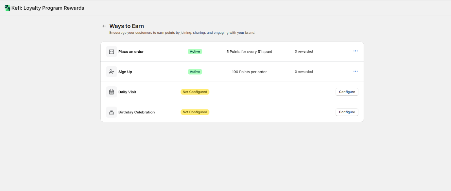
Task: Configure the Daily Visit earning rule
Action: (x=347, y=92)
